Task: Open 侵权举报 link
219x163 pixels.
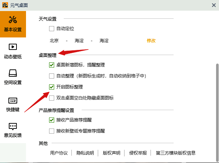Action: (x=138, y=153)
